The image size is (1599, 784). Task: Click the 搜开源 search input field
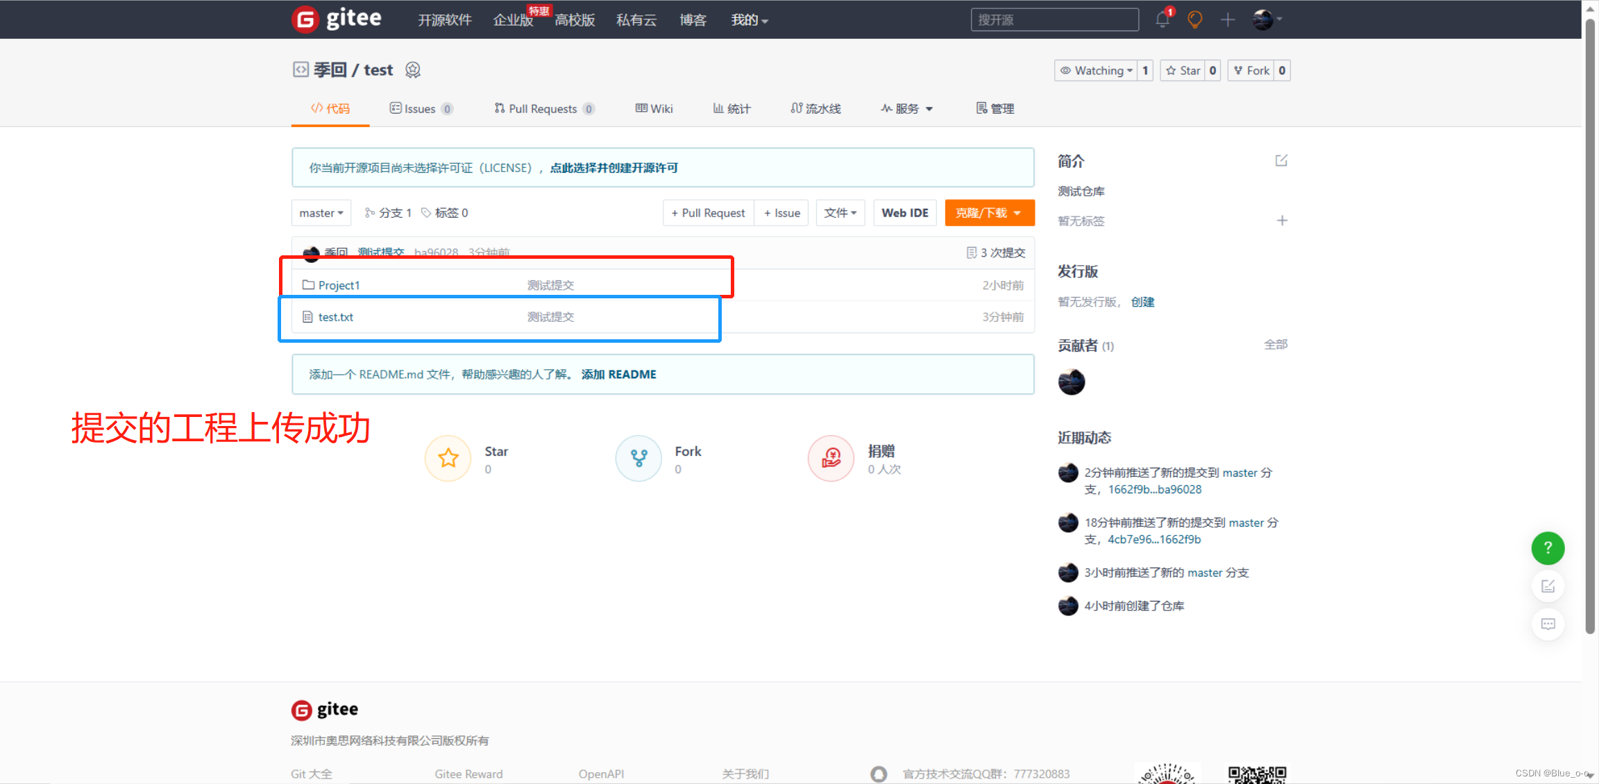pos(1054,19)
